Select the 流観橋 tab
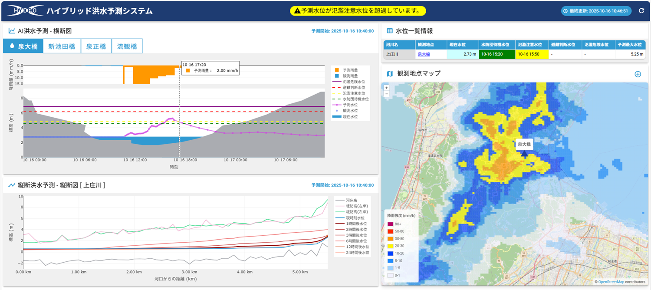651x290 pixels. pos(127,46)
